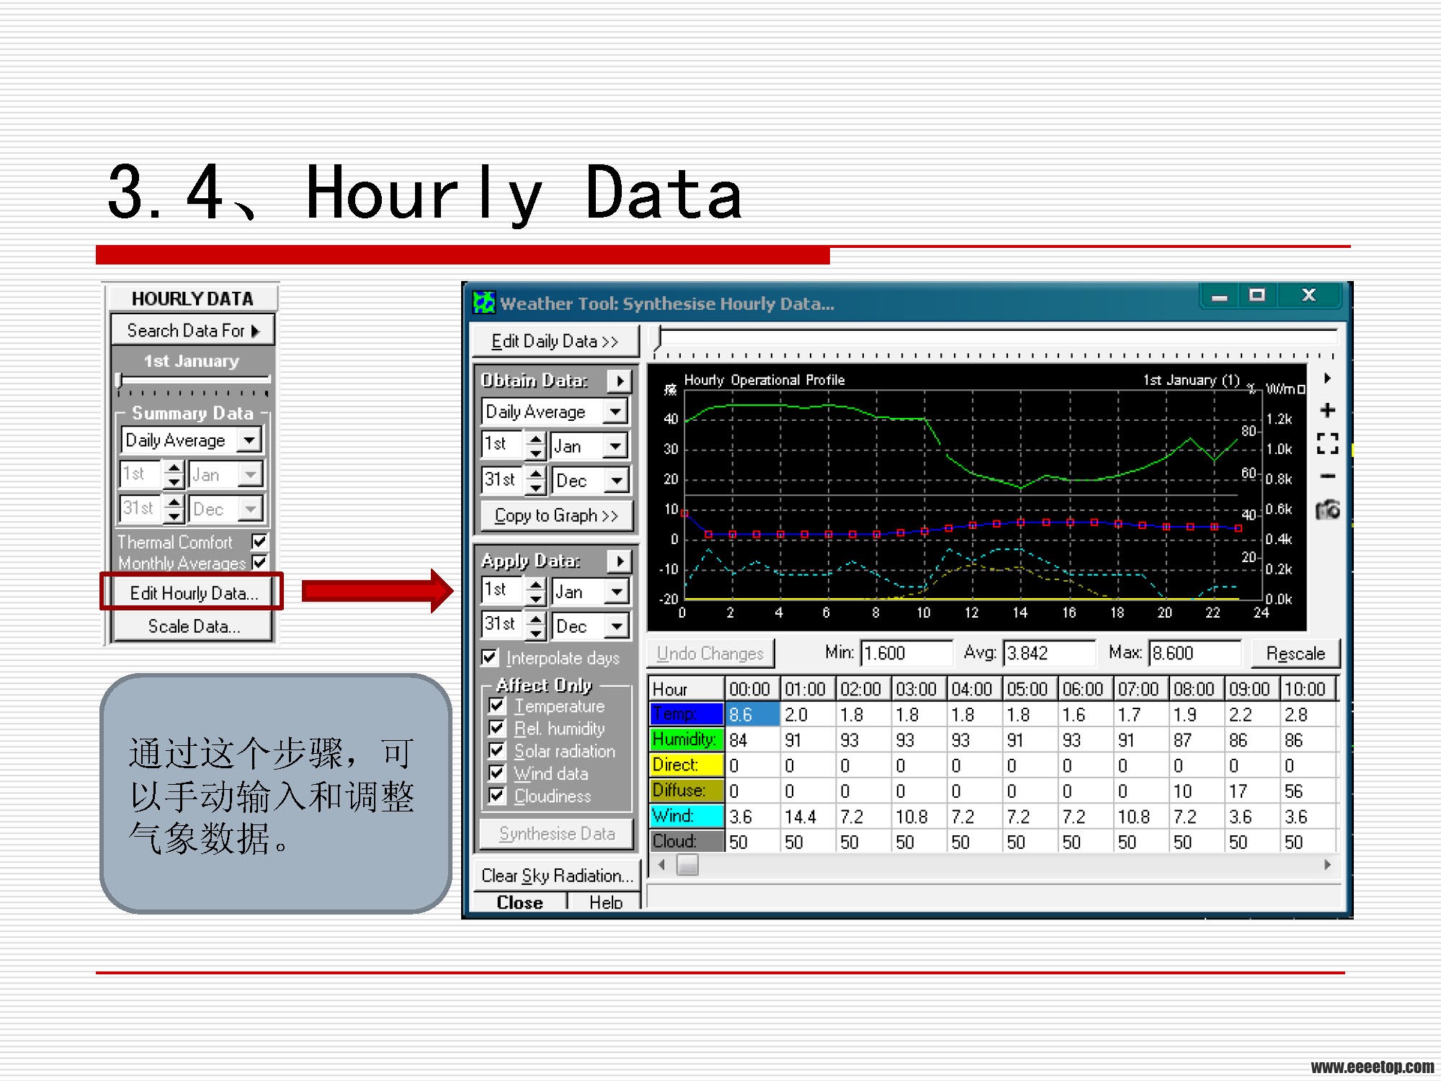This screenshot has height=1081, width=1441.
Task: Click the horizontal scrollbar thumb under table
Action: [687, 865]
